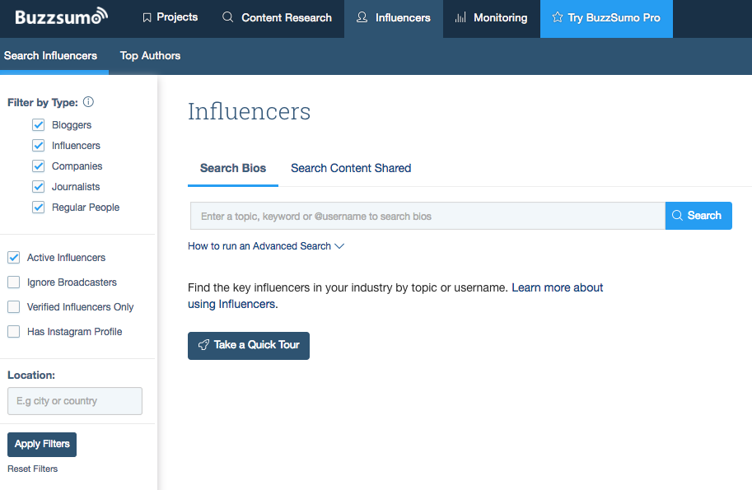Click Try BuzzSumo Pro button

[607, 18]
